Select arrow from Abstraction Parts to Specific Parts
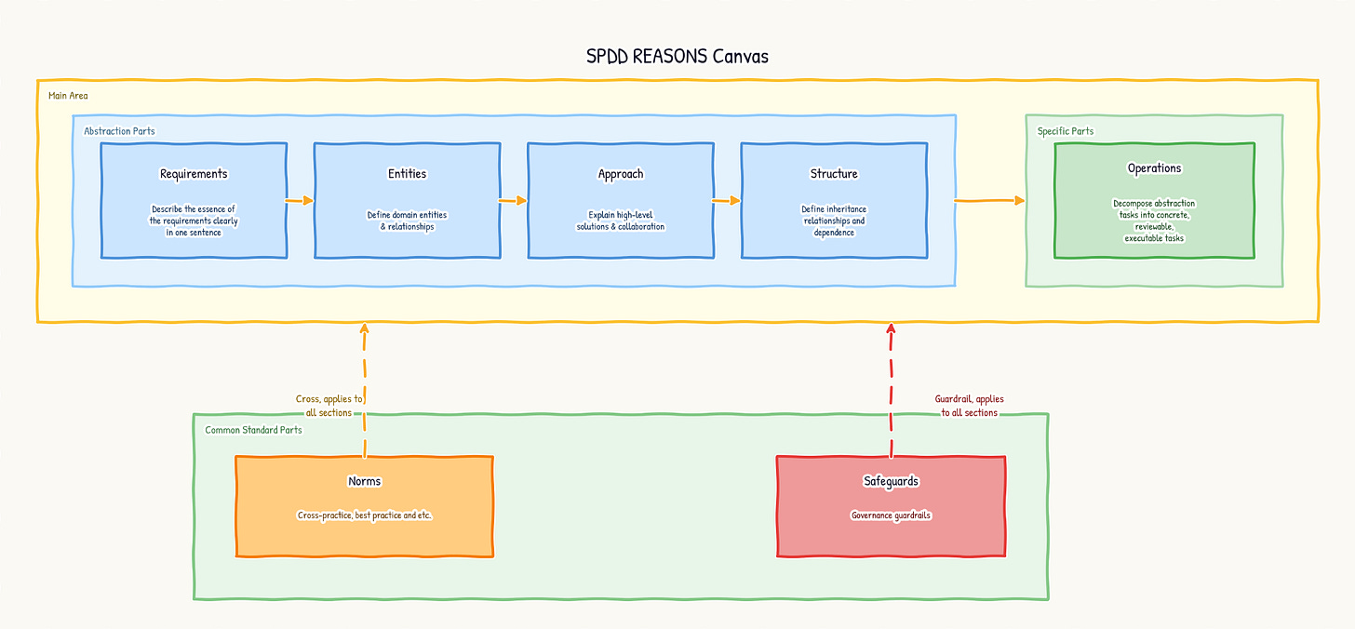Image resolution: width=1355 pixels, height=629 pixels. (x=990, y=200)
